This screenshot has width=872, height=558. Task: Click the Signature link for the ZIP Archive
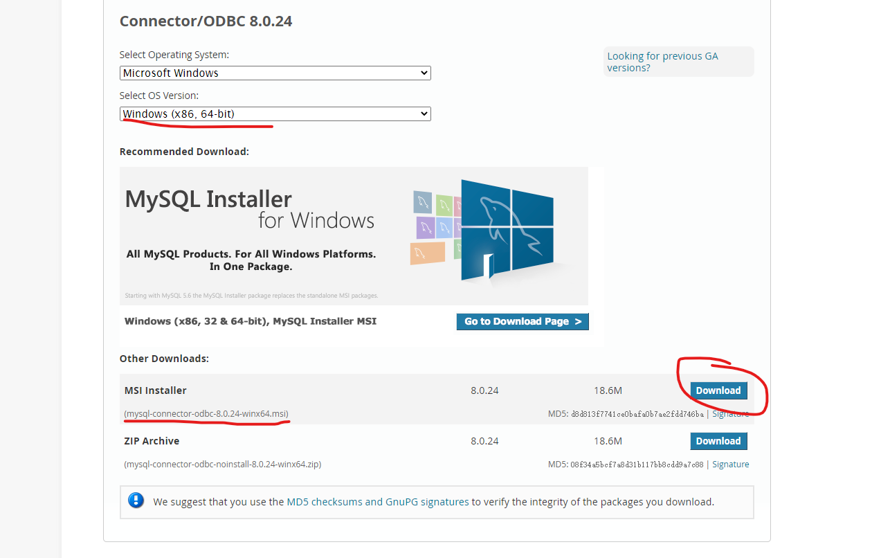(730, 464)
